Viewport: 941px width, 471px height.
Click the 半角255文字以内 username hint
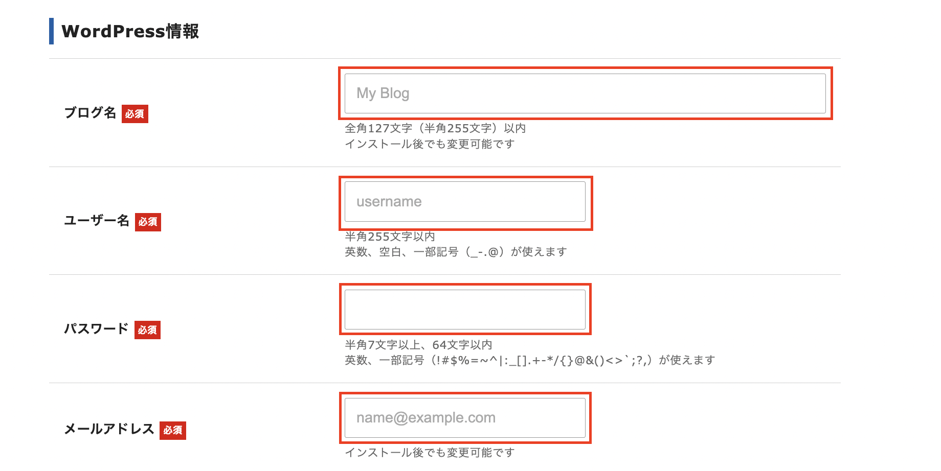[390, 237]
